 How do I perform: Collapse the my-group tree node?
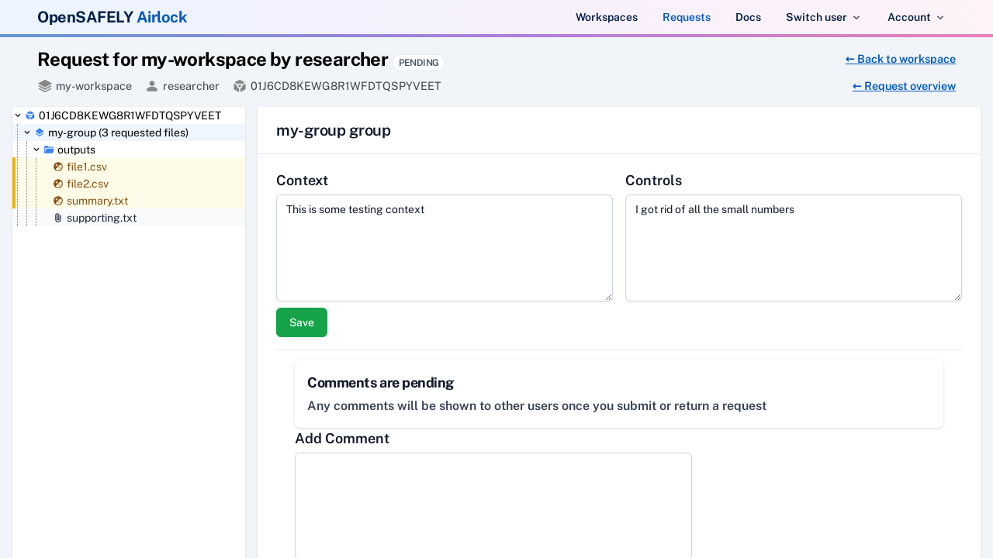tap(26, 133)
